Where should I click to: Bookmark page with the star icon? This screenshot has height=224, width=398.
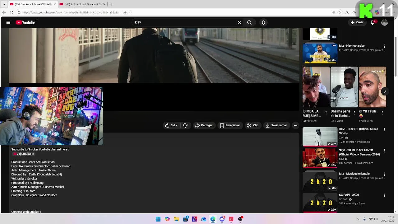click(339, 12)
